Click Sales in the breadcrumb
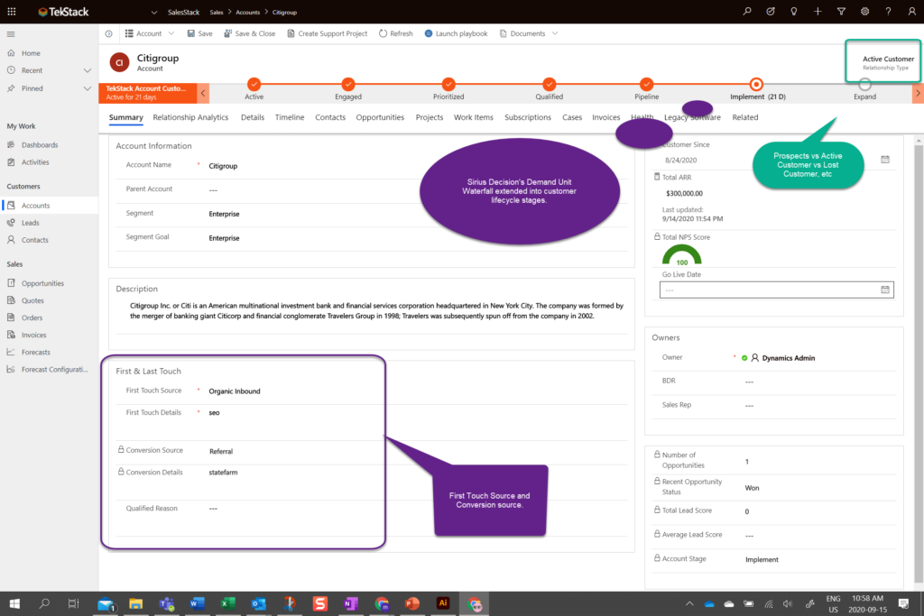Screen dimensions: 924x616 (217, 13)
